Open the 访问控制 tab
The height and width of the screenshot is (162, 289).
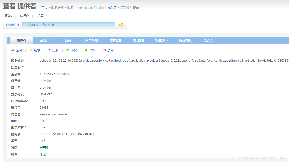[x=138, y=40]
